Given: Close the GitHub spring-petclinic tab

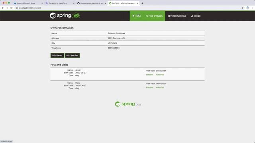Looking at the screenshot, I should [105, 3].
